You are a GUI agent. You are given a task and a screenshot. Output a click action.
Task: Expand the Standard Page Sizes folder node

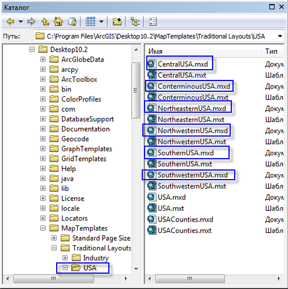click(54, 238)
